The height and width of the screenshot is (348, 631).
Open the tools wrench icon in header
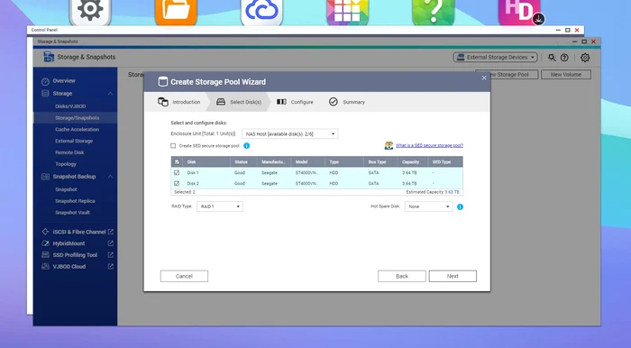click(552, 58)
